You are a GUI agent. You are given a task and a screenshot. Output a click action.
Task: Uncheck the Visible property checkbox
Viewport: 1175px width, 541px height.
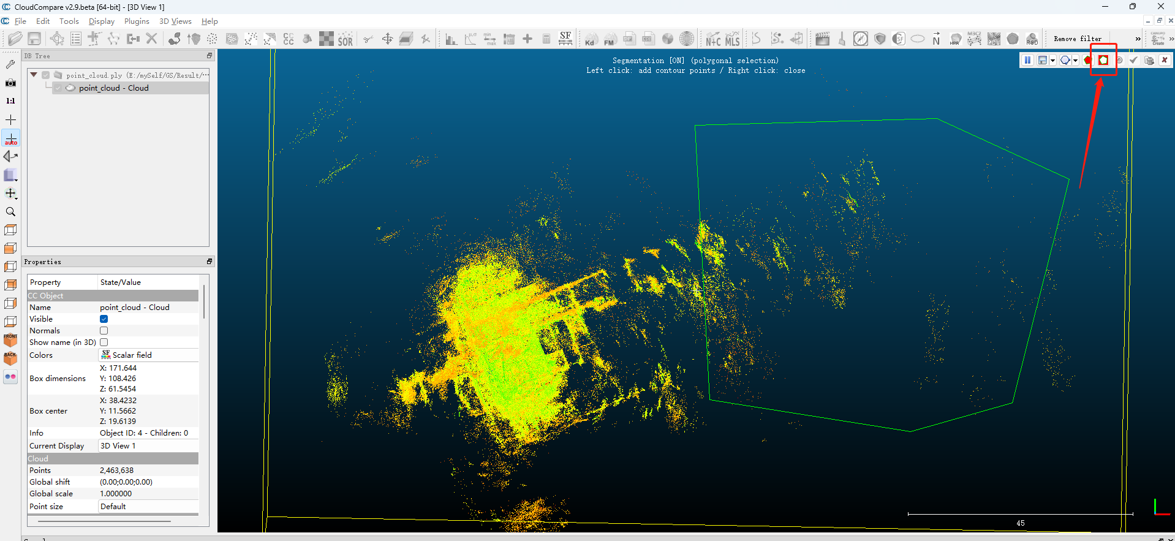[104, 319]
